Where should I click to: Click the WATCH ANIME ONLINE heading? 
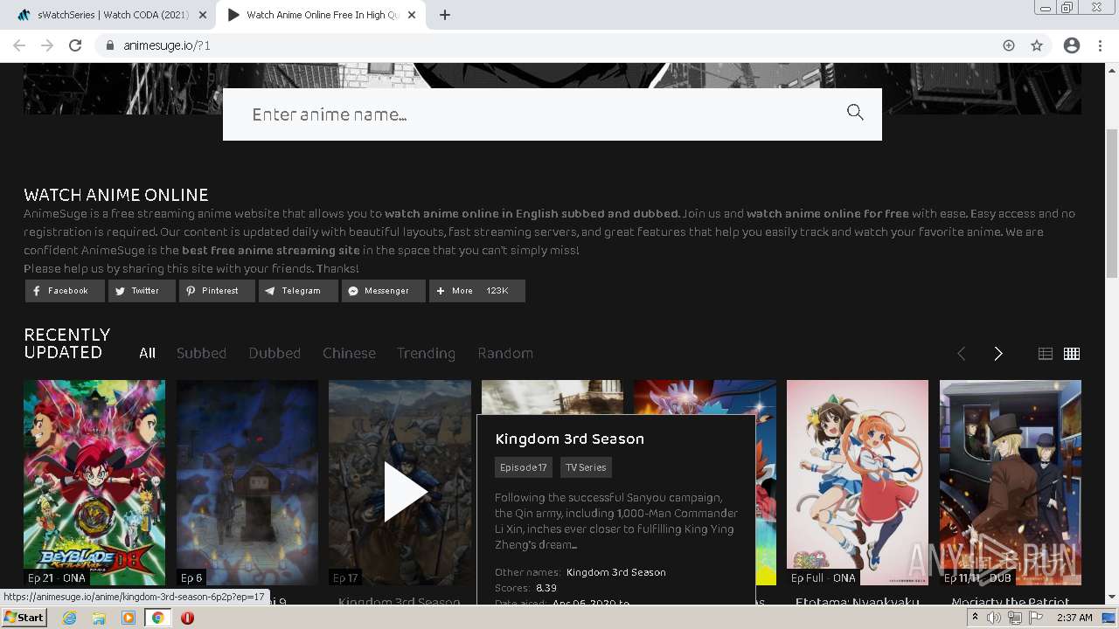click(116, 195)
